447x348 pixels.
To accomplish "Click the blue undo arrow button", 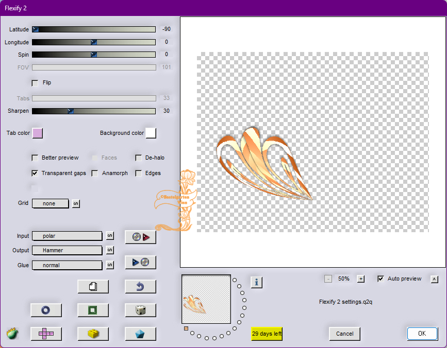I will tap(141, 286).
